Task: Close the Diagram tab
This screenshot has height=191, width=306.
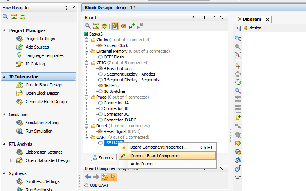Action: tap(267, 19)
